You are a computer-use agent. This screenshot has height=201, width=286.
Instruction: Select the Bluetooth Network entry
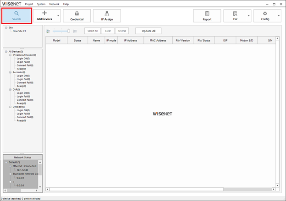point(25,174)
